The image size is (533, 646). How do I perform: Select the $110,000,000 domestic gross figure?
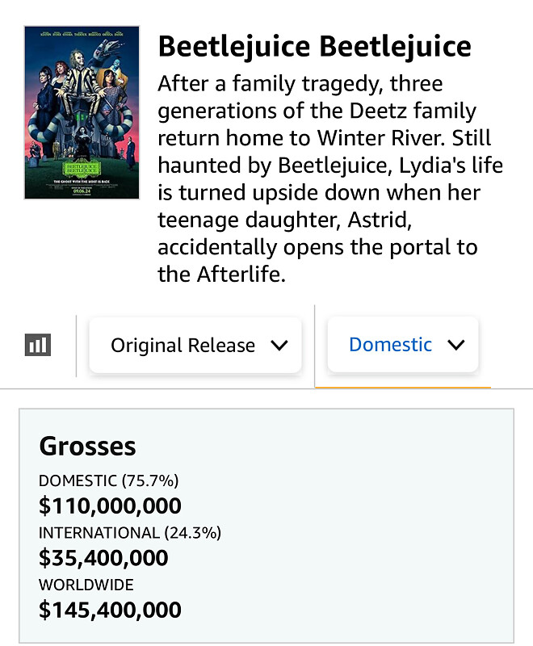tap(110, 506)
